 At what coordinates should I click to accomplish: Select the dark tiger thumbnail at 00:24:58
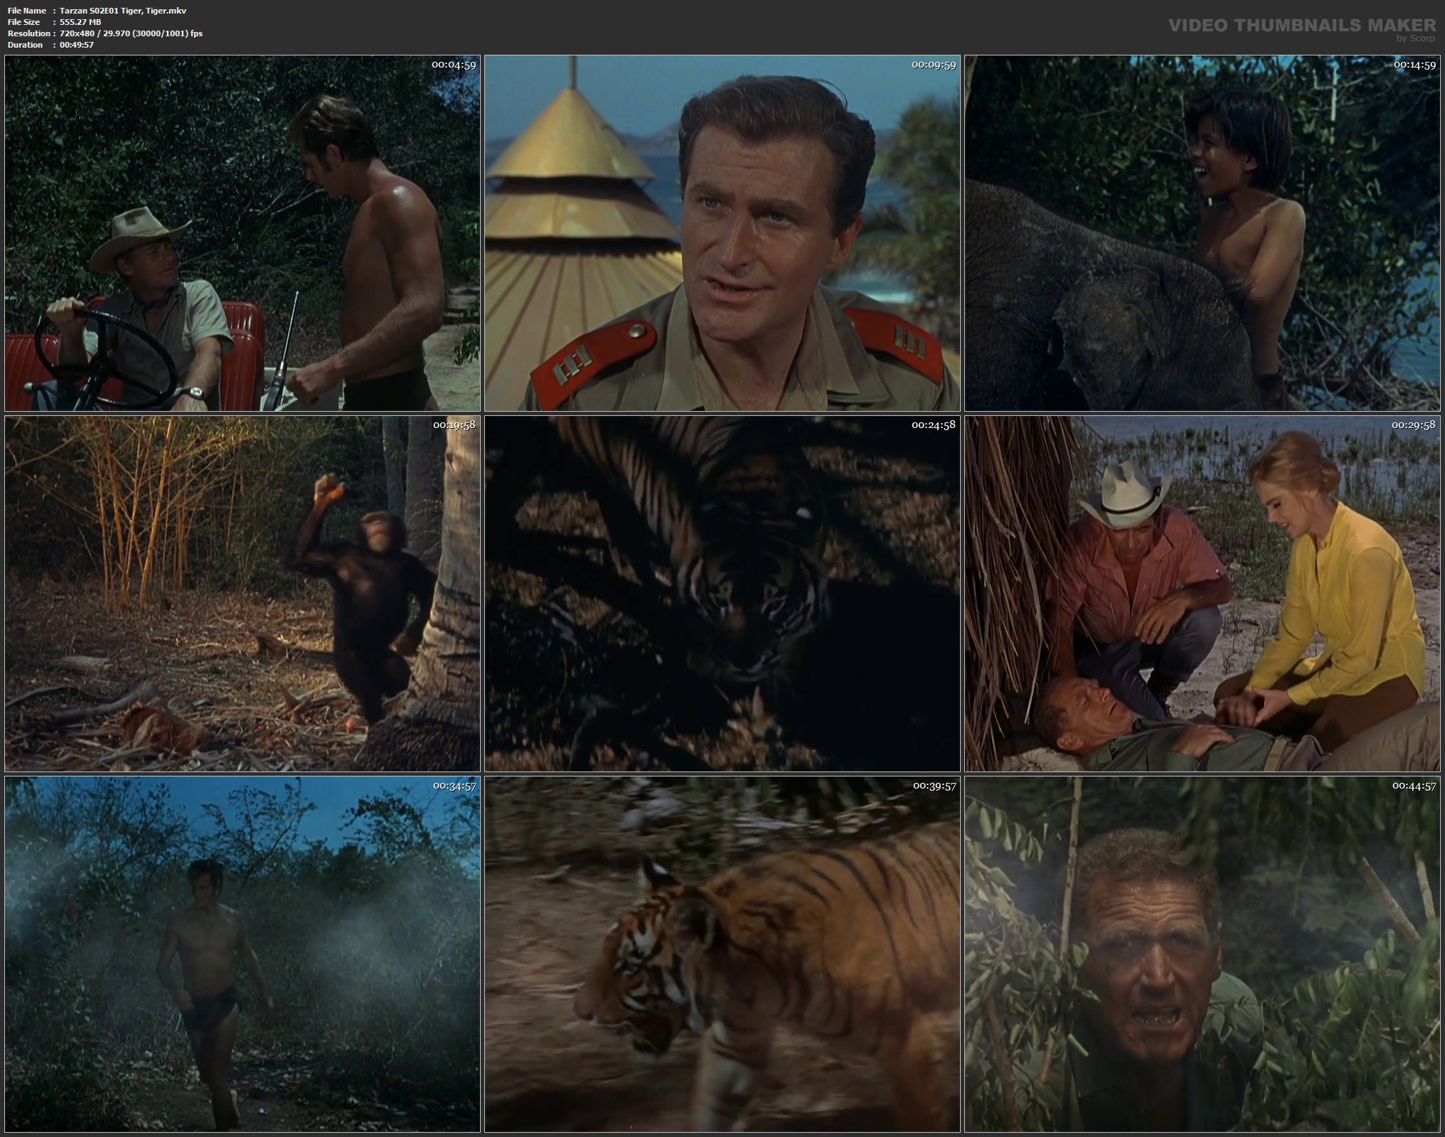722,594
